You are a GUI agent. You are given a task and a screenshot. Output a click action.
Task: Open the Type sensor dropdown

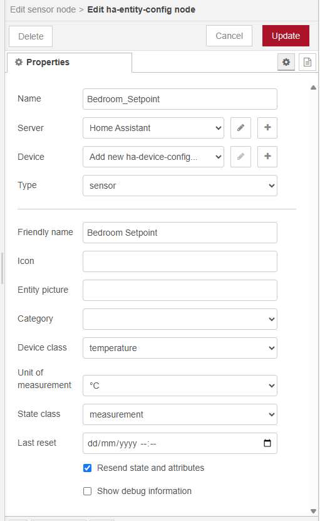click(x=180, y=186)
